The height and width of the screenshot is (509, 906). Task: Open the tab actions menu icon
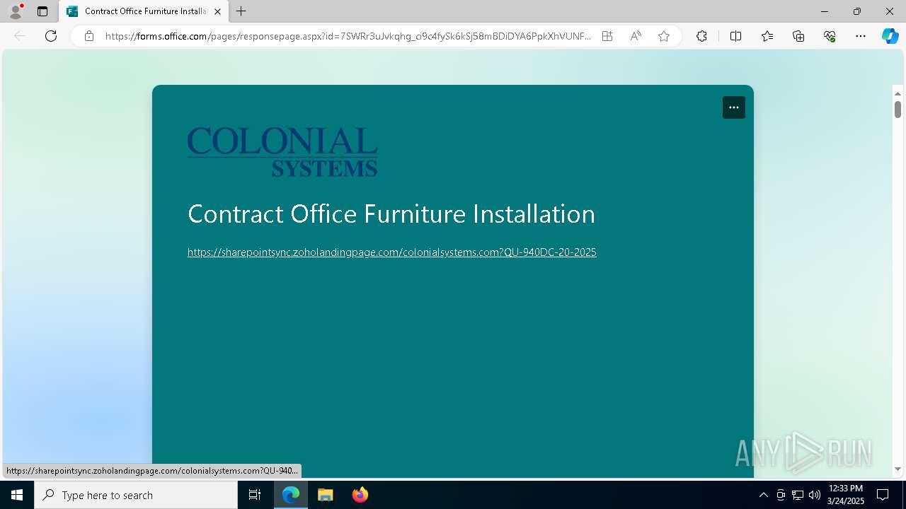(x=42, y=11)
